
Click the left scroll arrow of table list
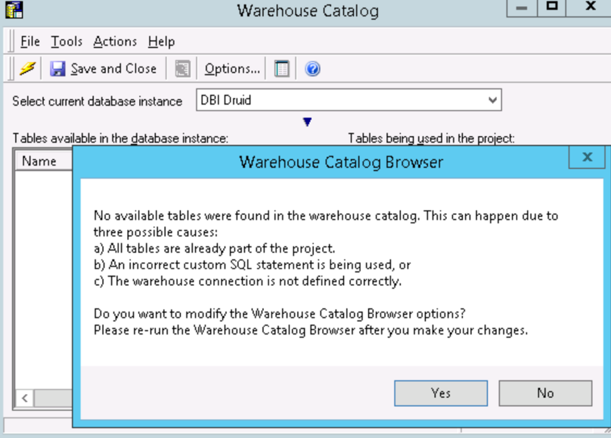click(x=24, y=398)
